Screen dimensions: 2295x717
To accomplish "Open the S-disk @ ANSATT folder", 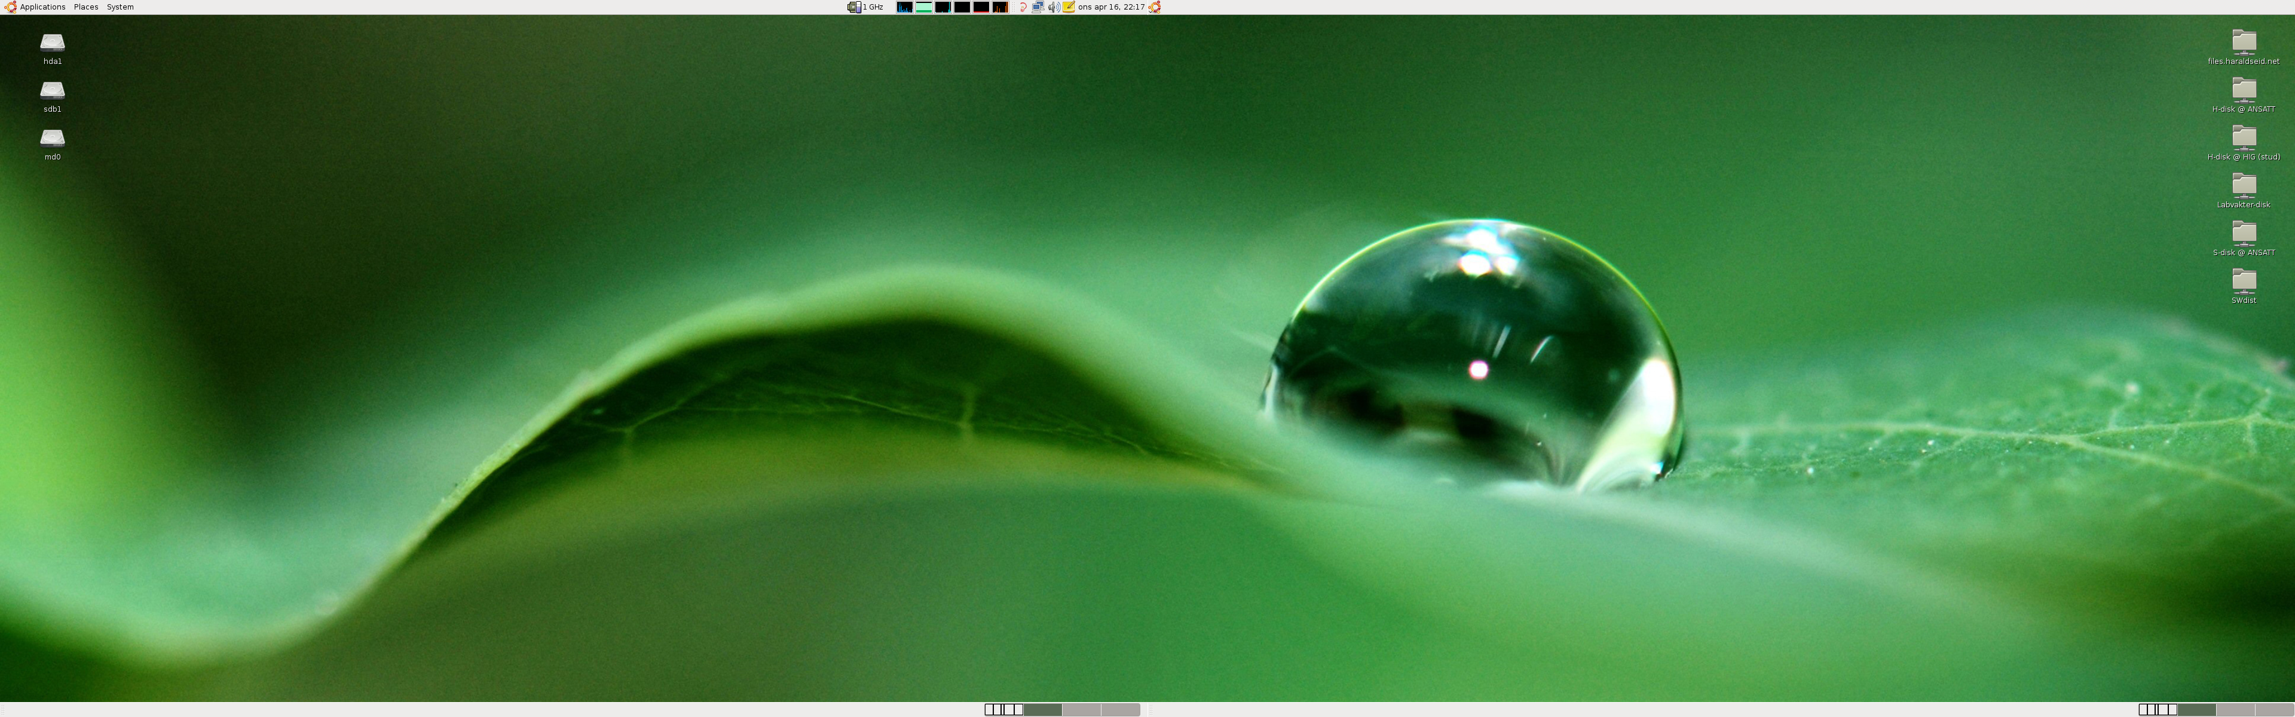I will [x=2244, y=234].
